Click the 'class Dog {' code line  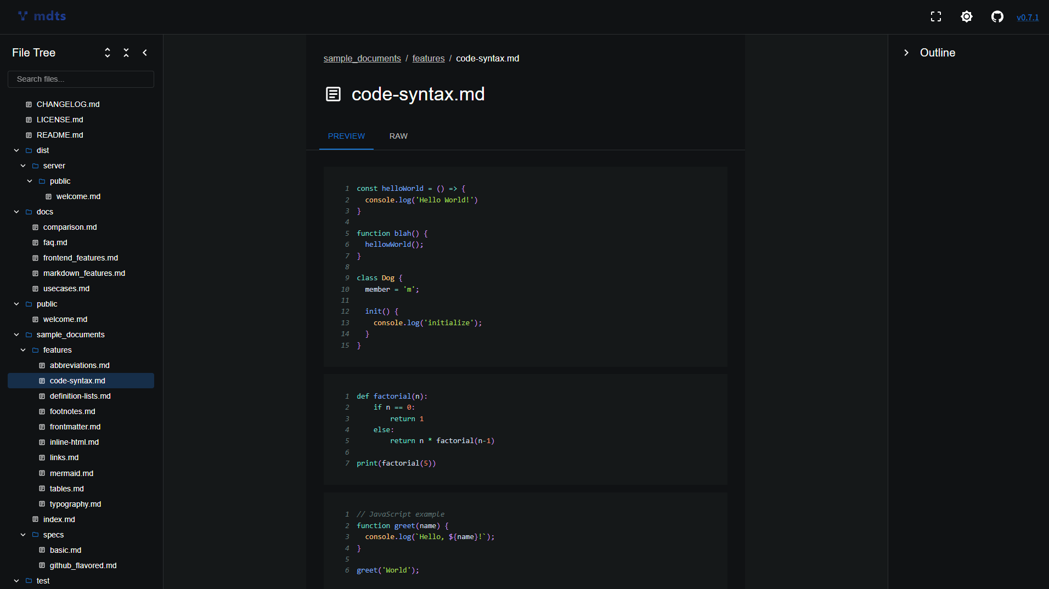tap(380, 278)
